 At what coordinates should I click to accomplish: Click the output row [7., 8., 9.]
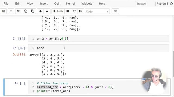pyautogui.click(x=53, y=70)
